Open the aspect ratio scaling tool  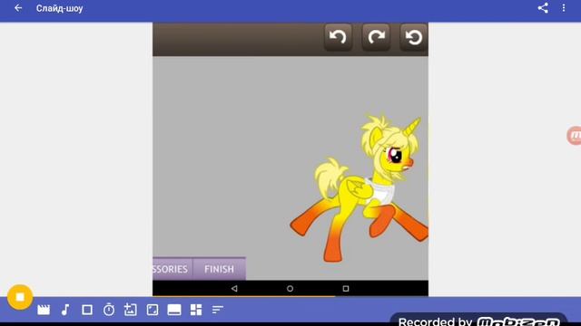153,310
